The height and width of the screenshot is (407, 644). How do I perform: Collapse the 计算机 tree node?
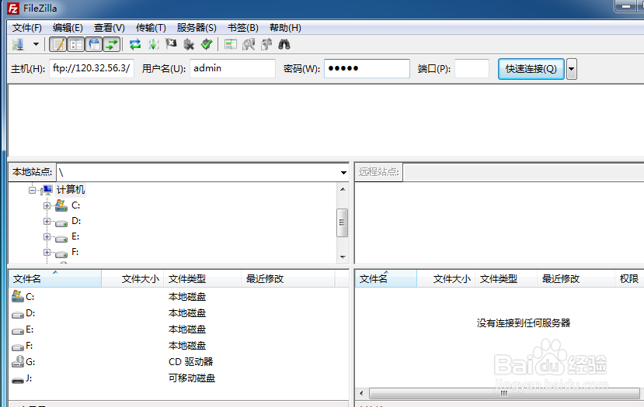click(32, 190)
